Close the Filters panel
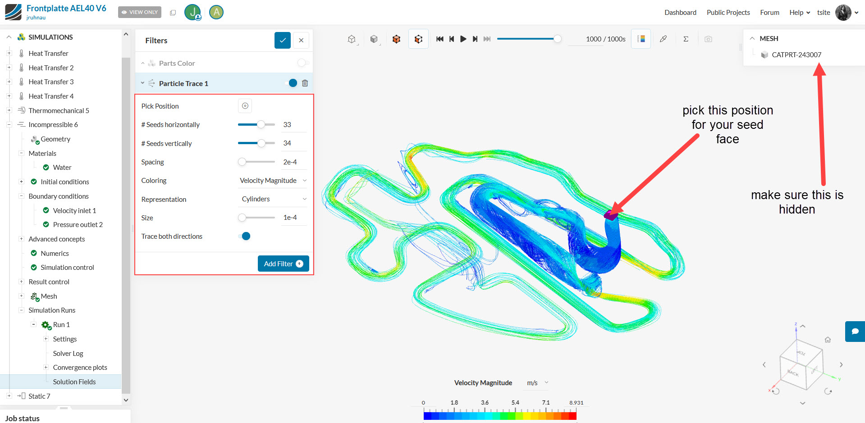Image resolution: width=865 pixels, height=423 pixels. (x=301, y=41)
